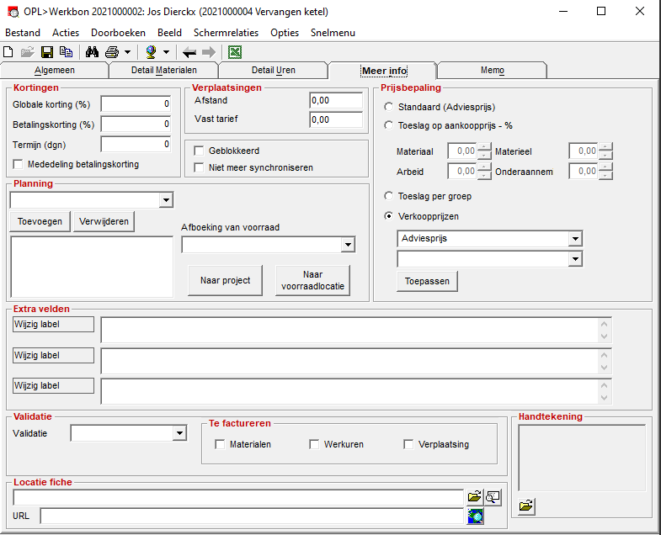Click the Globale korting (%) field
Viewport: 661px width, 535px height.
(136, 104)
